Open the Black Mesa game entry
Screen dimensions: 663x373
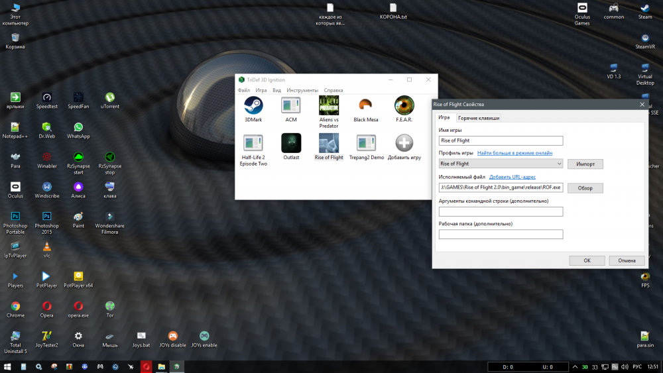point(365,105)
